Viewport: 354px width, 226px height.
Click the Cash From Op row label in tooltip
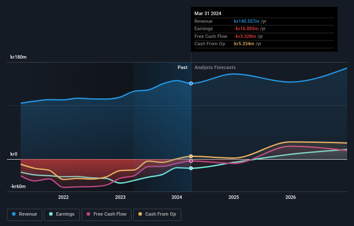click(210, 44)
